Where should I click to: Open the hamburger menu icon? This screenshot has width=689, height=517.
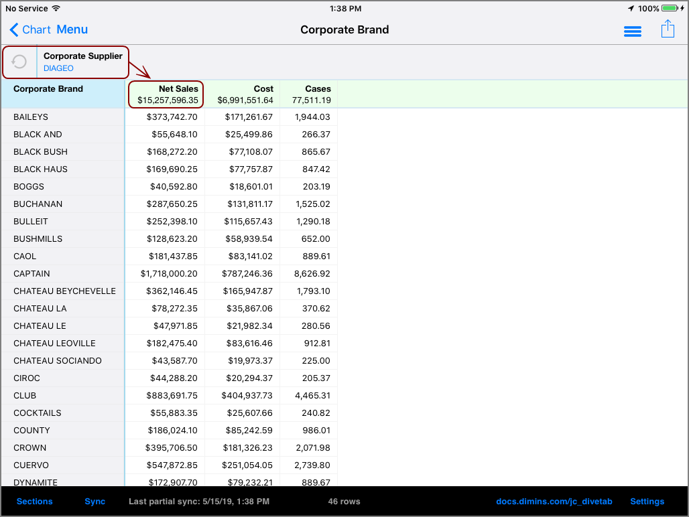click(x=632, y=31)
